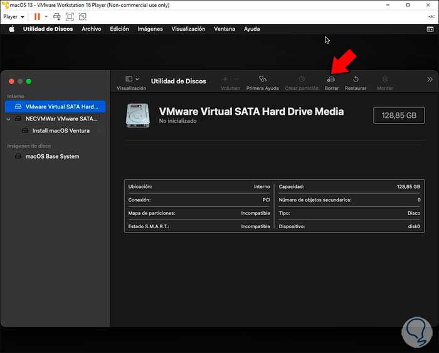The height and width of the screenshot is (353, 439).
Task: Open the Imágenes menu
Action: (x=150, y=29)
